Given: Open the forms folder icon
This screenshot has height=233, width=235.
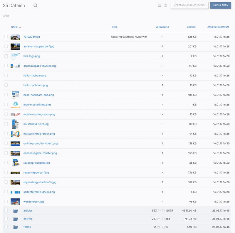Looking at the screenshot, I should [x=16, y=227].
